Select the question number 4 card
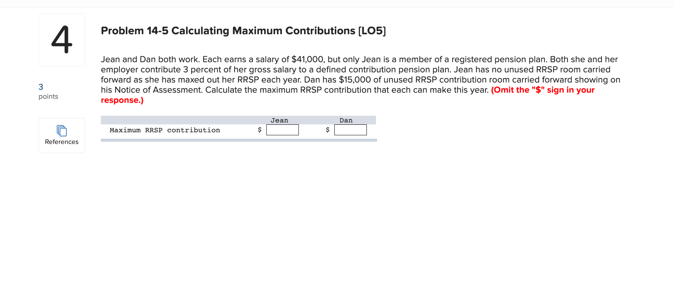Viewport: 674px width, 297px height. point(62,40)
